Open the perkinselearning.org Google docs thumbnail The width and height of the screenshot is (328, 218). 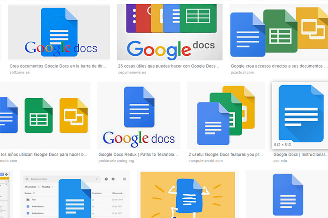pyautogui.click(x=139, y=116)
